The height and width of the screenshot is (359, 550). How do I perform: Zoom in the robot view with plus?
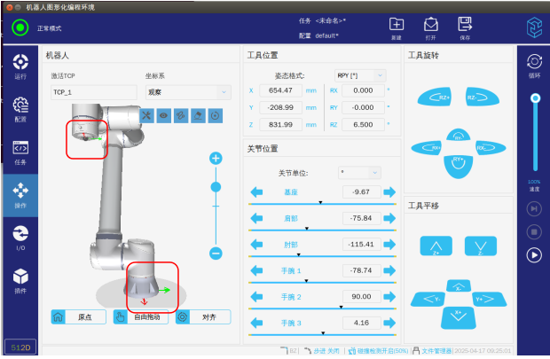[215, 158]
